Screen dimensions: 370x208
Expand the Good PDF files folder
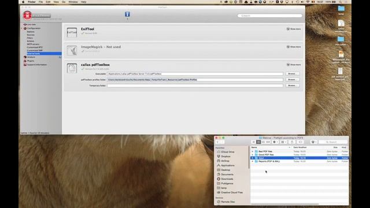[x=253, y=155]
